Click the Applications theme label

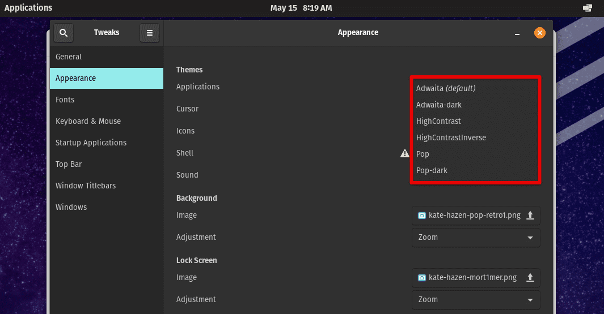coord(197,87)
